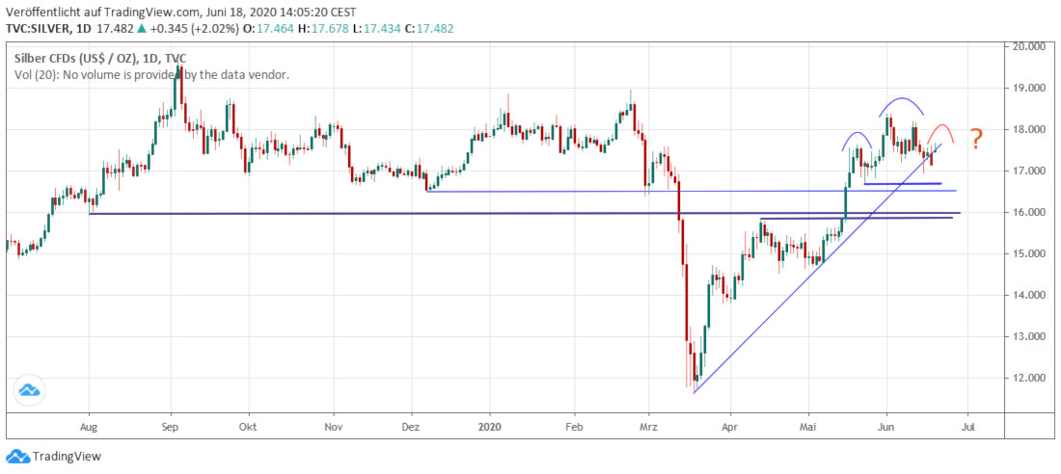Viewport: 1061px width, 474px height.
Task: Click the Mrz label on time axis
Action: (x=648, y=425)
